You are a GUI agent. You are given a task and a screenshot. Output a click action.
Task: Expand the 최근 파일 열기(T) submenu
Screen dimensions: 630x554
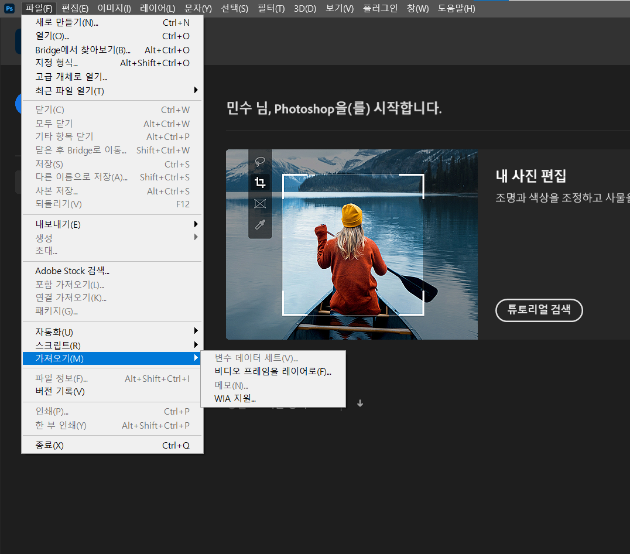pyautogui.click(x=112, y=91)
